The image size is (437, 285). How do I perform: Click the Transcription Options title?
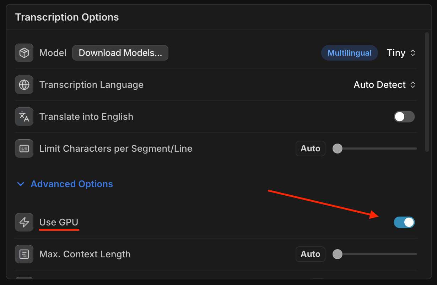click(x=67, y=17)
